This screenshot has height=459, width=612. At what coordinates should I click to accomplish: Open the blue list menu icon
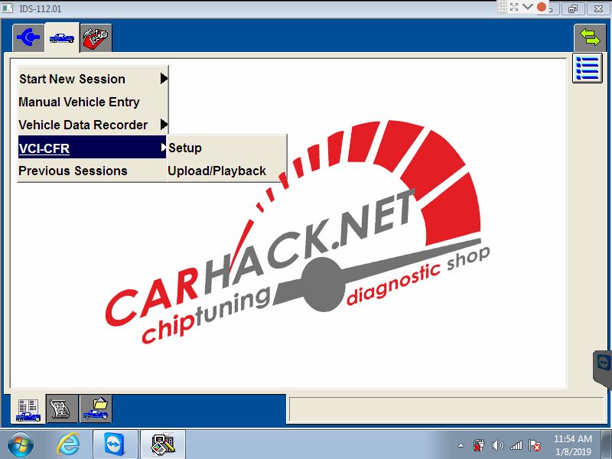tap(588, 69)
